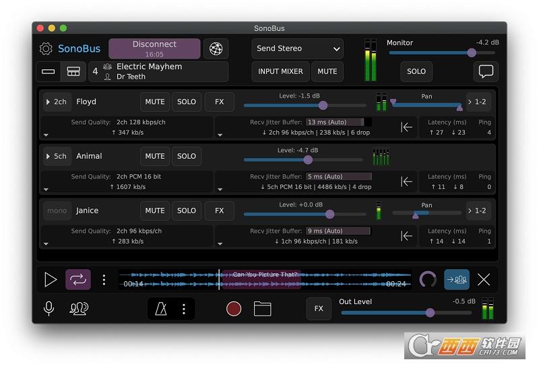Screen dimensions: 539x366
Task: Click Janice mono channel button
Action: 57,211
